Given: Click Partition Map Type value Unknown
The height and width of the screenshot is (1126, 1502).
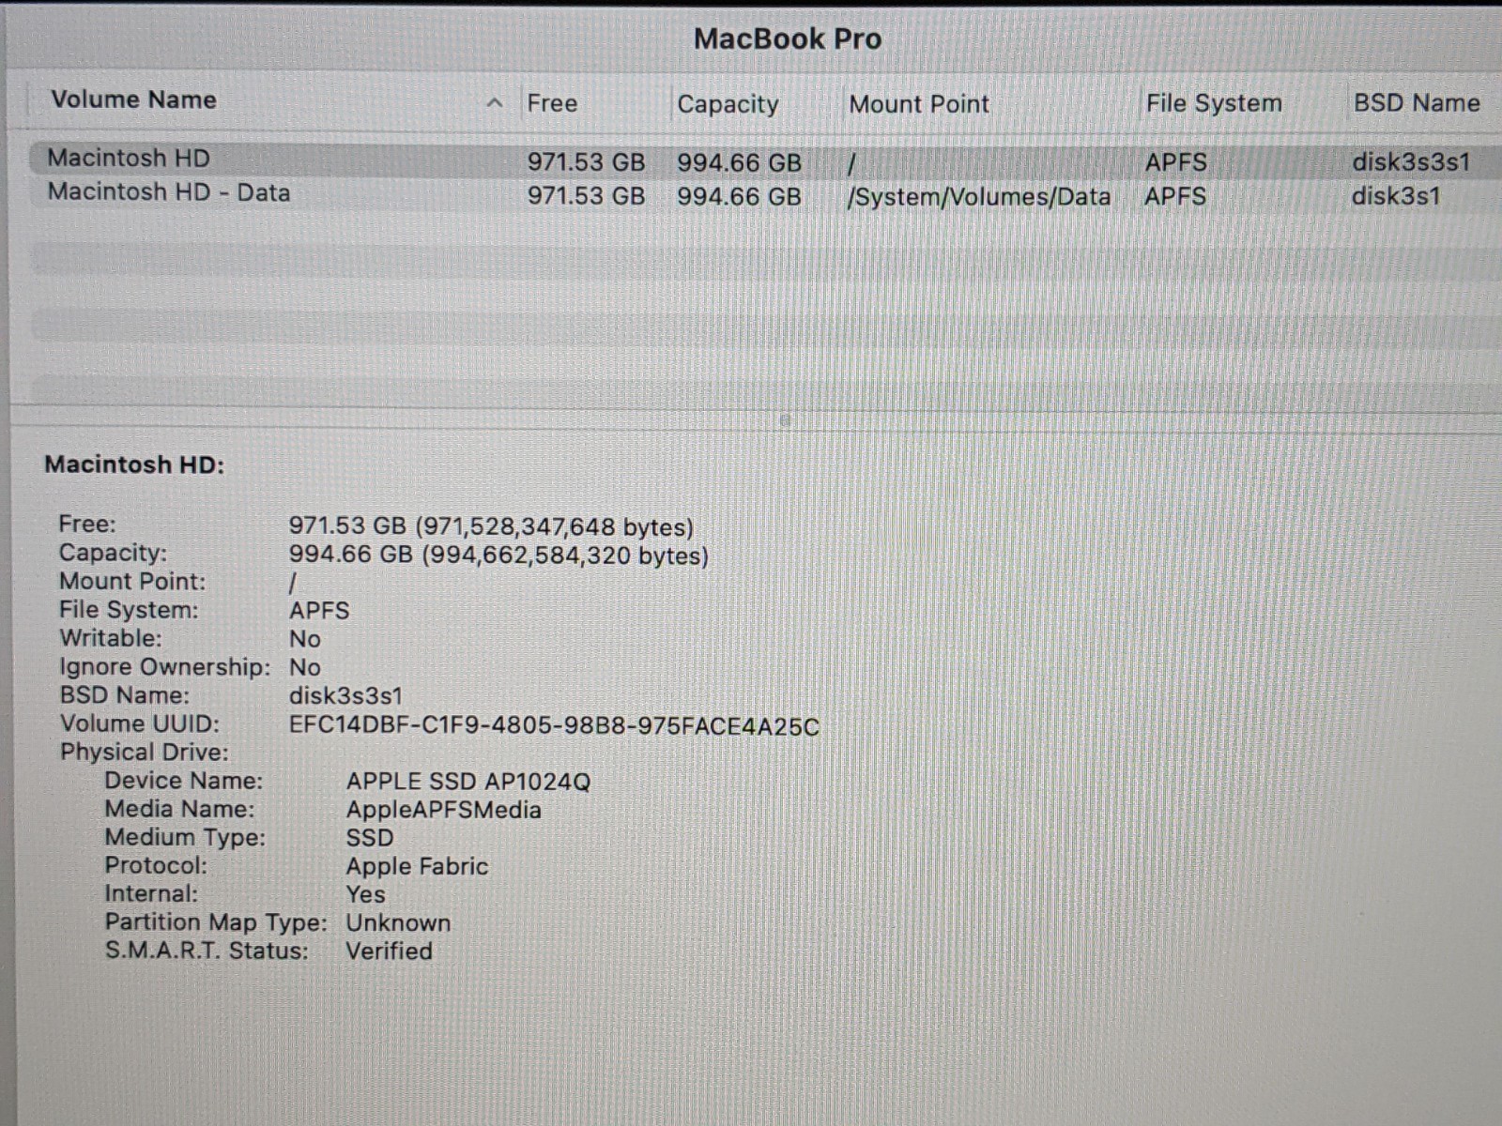Looking at the screenshot, I should 398,922.
